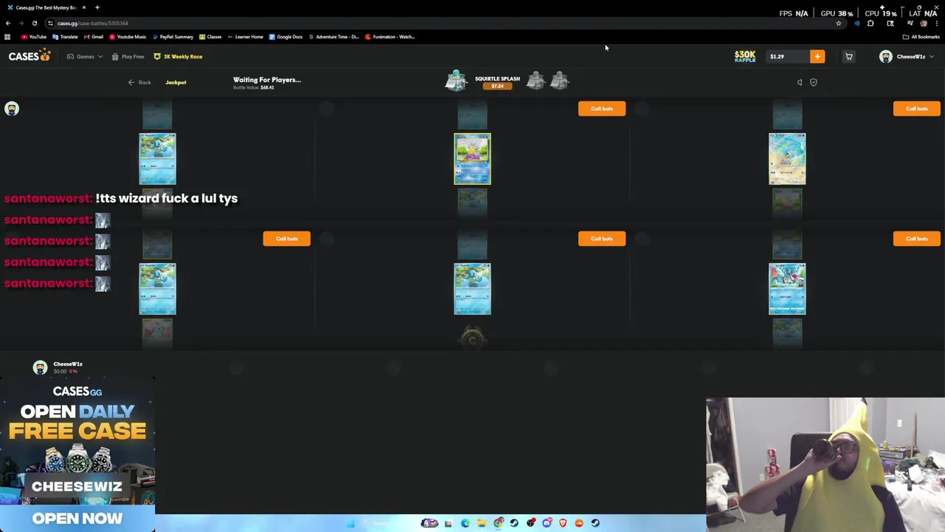Click the Waiting For Players status text

(267, 80)
